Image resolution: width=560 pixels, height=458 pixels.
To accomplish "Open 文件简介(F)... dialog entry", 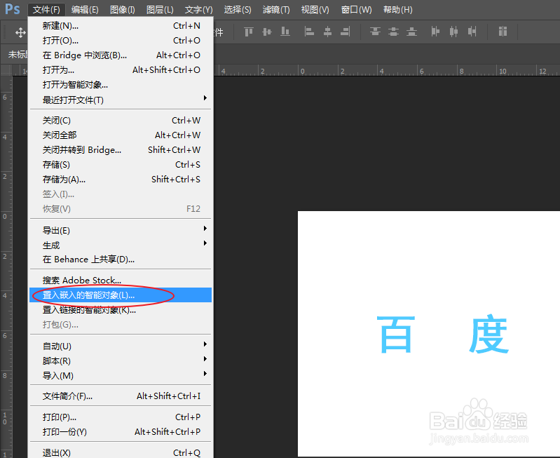I will (121, 396).
